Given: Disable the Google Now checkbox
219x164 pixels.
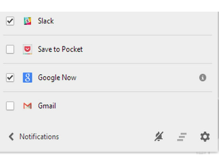Looking at the screenshot, I should click(10, 78).
